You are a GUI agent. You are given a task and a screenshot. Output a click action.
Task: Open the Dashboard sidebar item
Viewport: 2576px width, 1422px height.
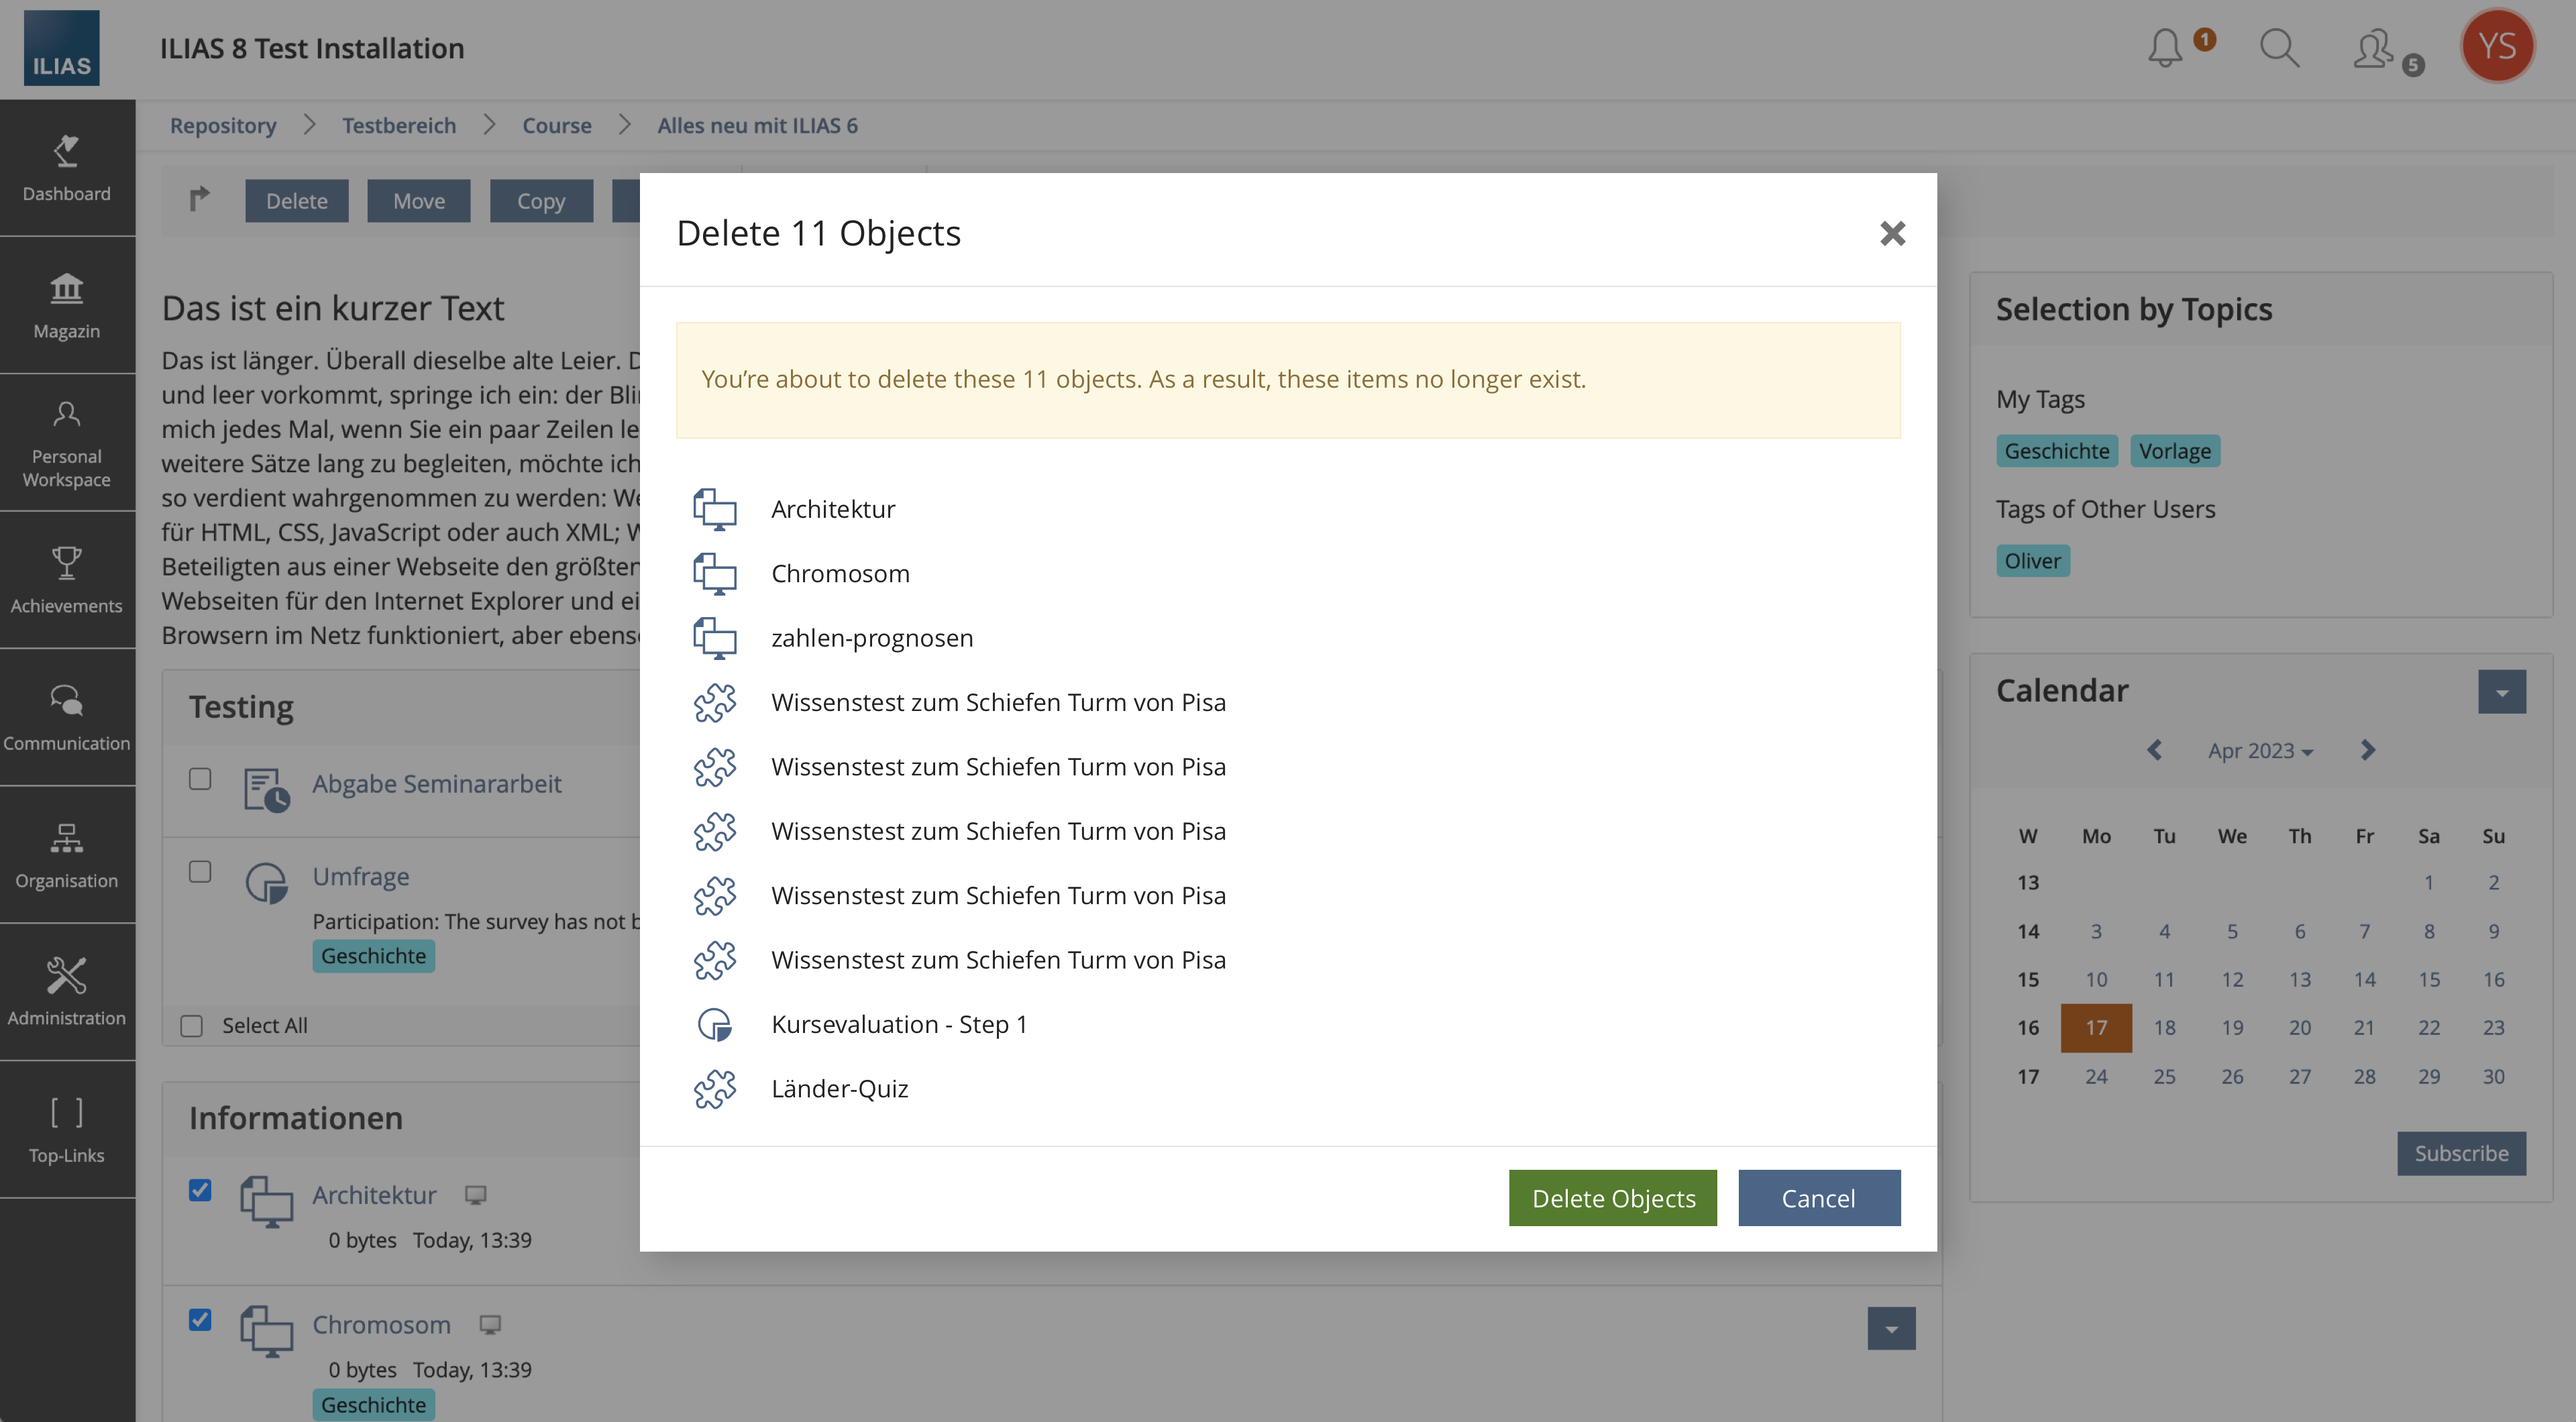coord(67,168)
